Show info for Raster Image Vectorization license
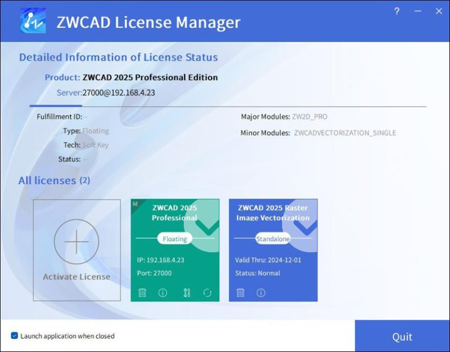 tap(261, 293)
